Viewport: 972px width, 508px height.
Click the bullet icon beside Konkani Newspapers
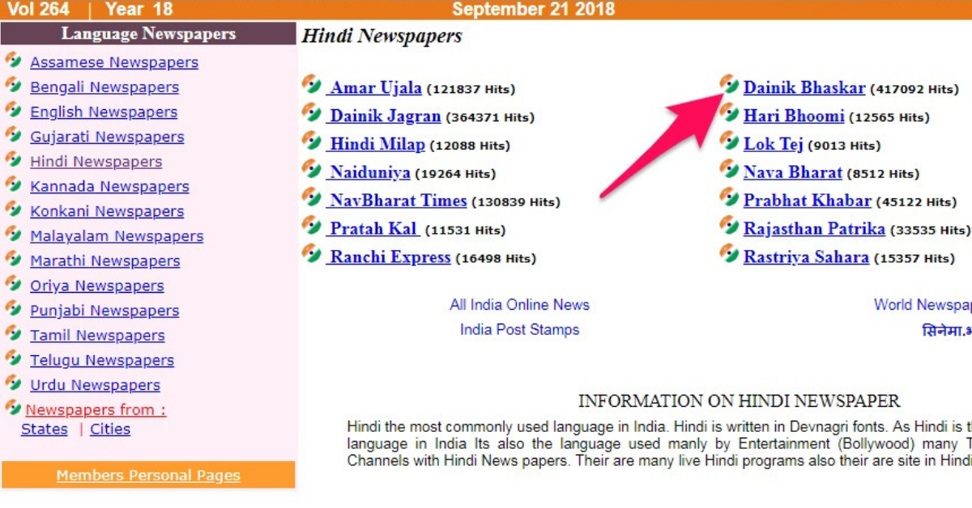[13, 210]
